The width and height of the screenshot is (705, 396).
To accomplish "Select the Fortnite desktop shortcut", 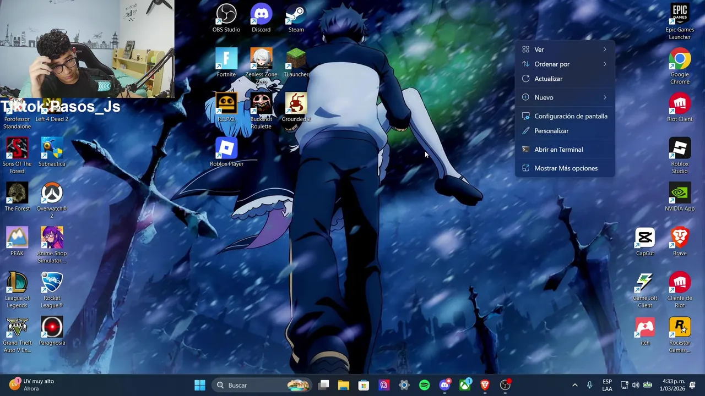I will [x=226, y=63].
